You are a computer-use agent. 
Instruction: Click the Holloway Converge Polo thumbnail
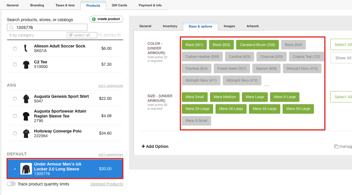coord(26,134)
